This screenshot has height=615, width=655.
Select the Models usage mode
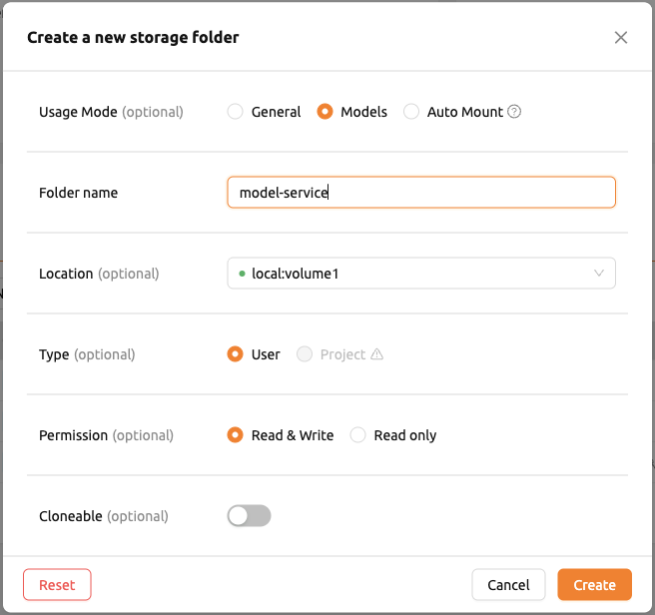[x=325, y=112]
